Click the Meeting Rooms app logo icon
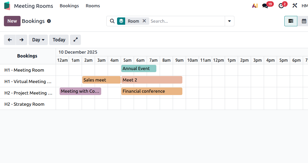This screenshot has width=308, height=163. 7,6
